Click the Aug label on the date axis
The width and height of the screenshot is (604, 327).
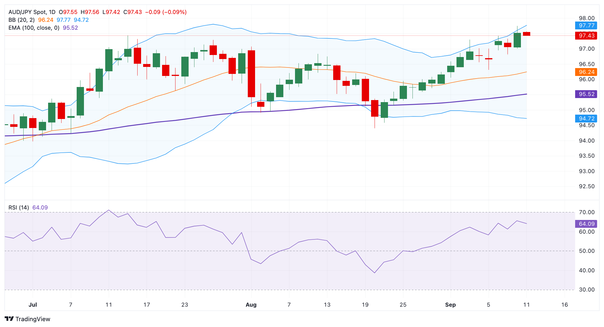[x=251, y=305]
